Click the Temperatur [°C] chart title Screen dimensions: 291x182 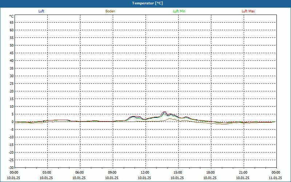click(148, 3)
